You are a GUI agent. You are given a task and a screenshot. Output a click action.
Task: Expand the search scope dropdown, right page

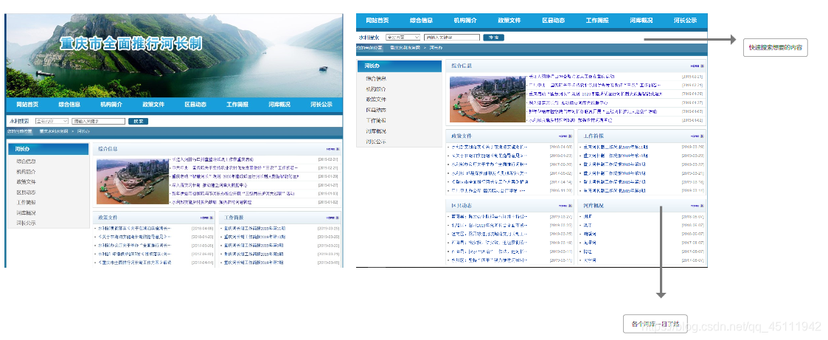(x=403, y=38)
